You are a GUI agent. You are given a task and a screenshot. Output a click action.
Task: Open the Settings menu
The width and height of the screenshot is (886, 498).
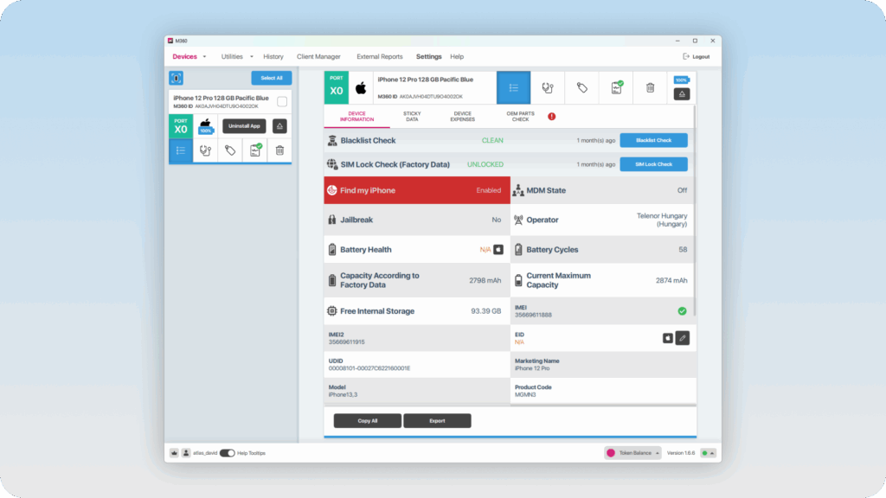[x=429, y=56]
